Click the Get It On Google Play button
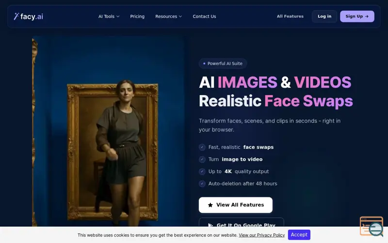 [x=241, y=222]
